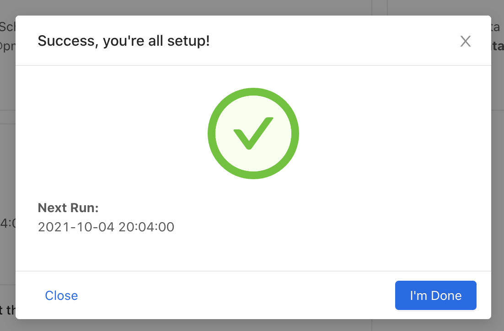Click the blue I'm Done button
Image resolution: width=504 pixels, height=331 pixels.
(435, 295)
